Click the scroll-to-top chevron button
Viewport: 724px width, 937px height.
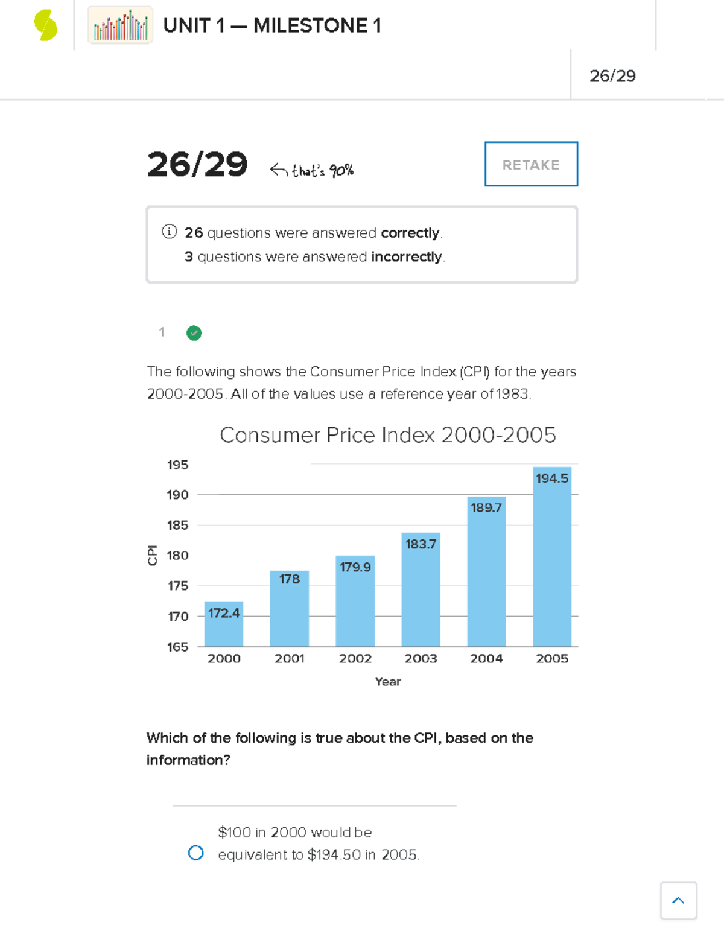(x=678, y=900)
